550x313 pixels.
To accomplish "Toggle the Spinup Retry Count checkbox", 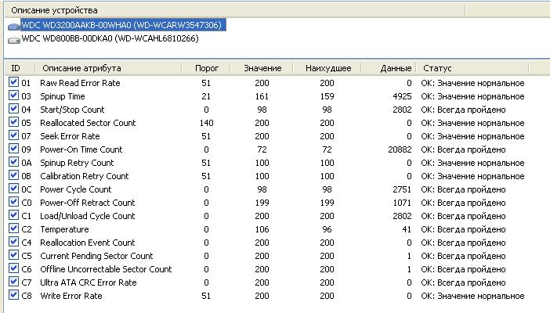I will (13, 162).
